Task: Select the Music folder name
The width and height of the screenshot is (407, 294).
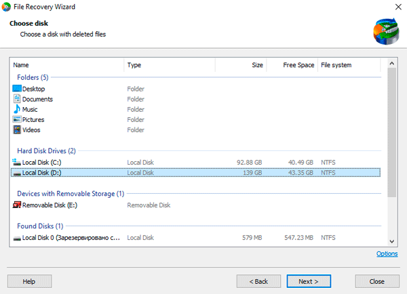Action: click(30, 110)
